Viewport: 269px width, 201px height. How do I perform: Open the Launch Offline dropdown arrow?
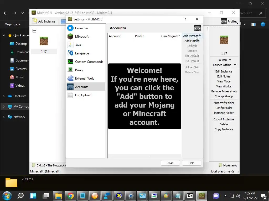235,65
